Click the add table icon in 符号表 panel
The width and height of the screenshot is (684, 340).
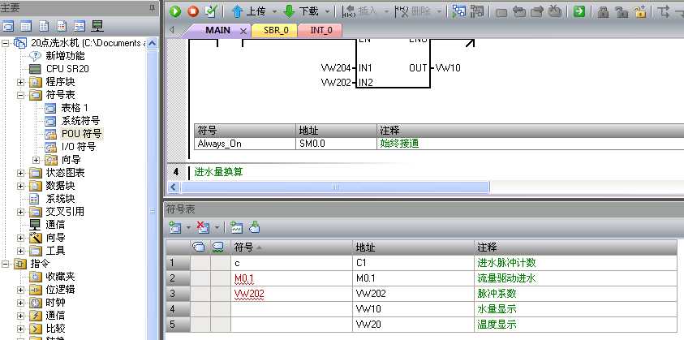tap(174, 228)
